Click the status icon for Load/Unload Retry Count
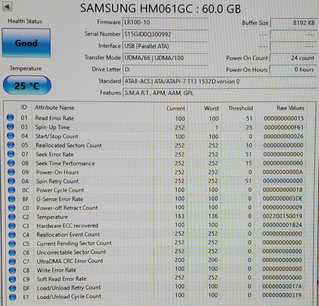The height and width of the screenshot is (306, 319). tap(13, 288)
